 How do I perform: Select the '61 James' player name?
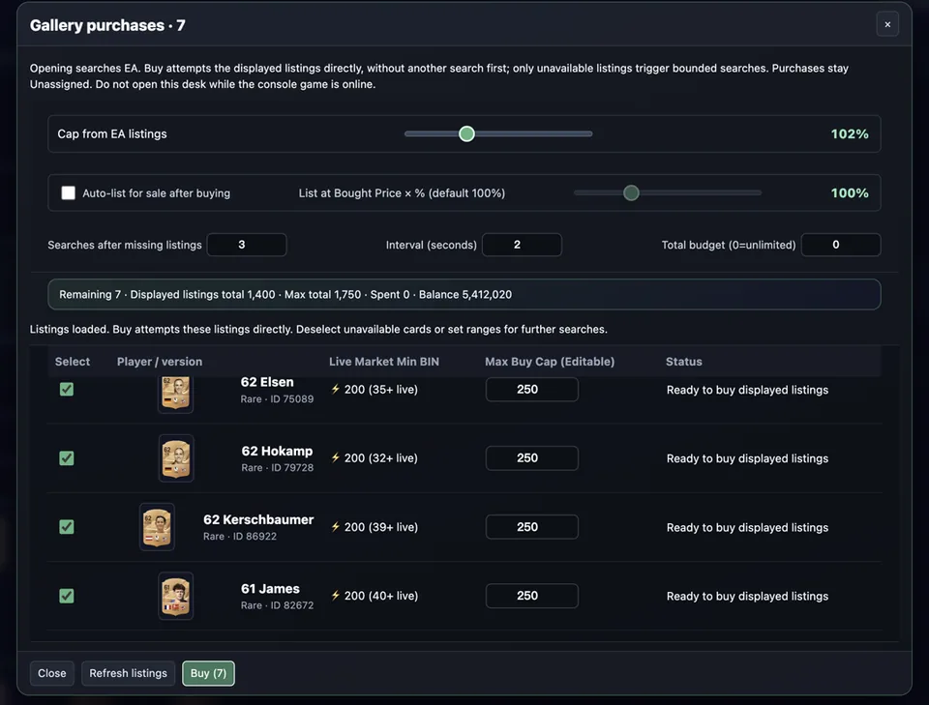(270, 589)
